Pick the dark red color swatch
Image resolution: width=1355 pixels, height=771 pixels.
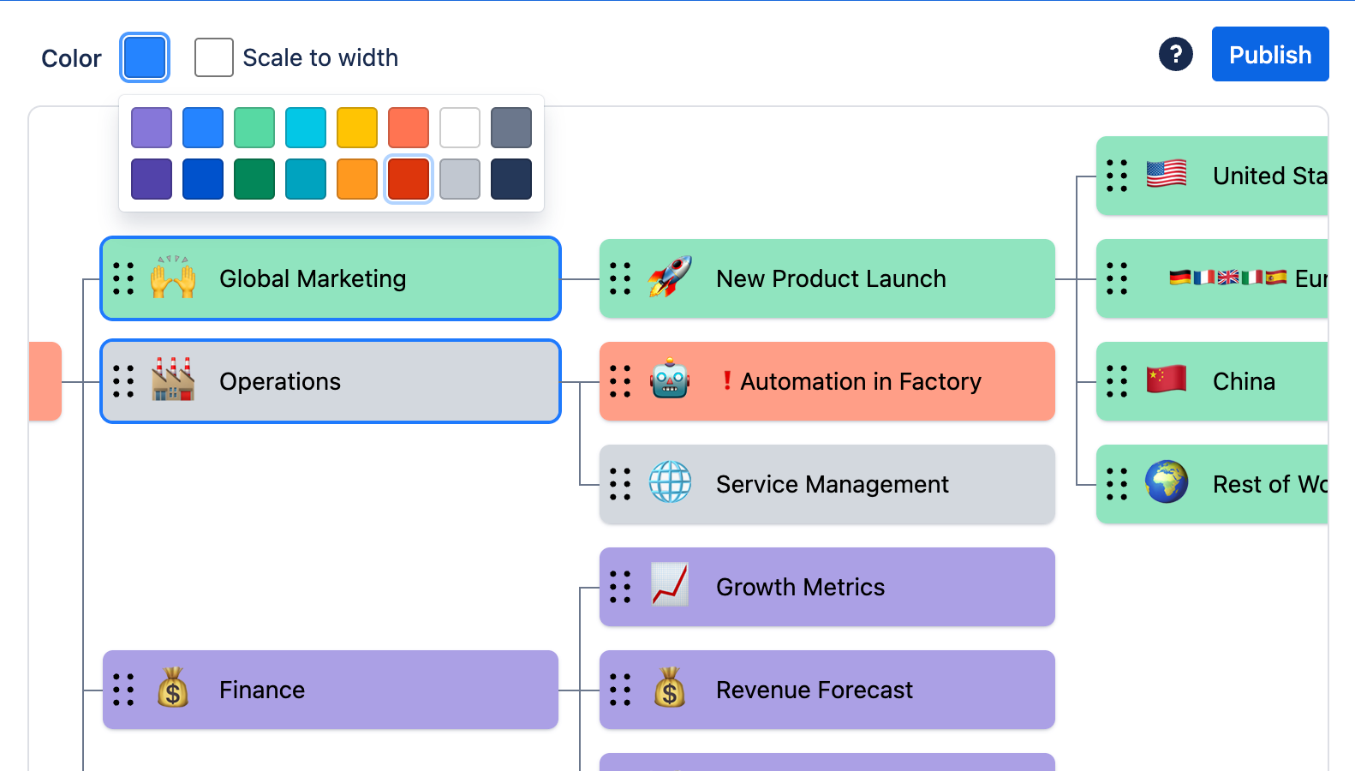(409, 179)
